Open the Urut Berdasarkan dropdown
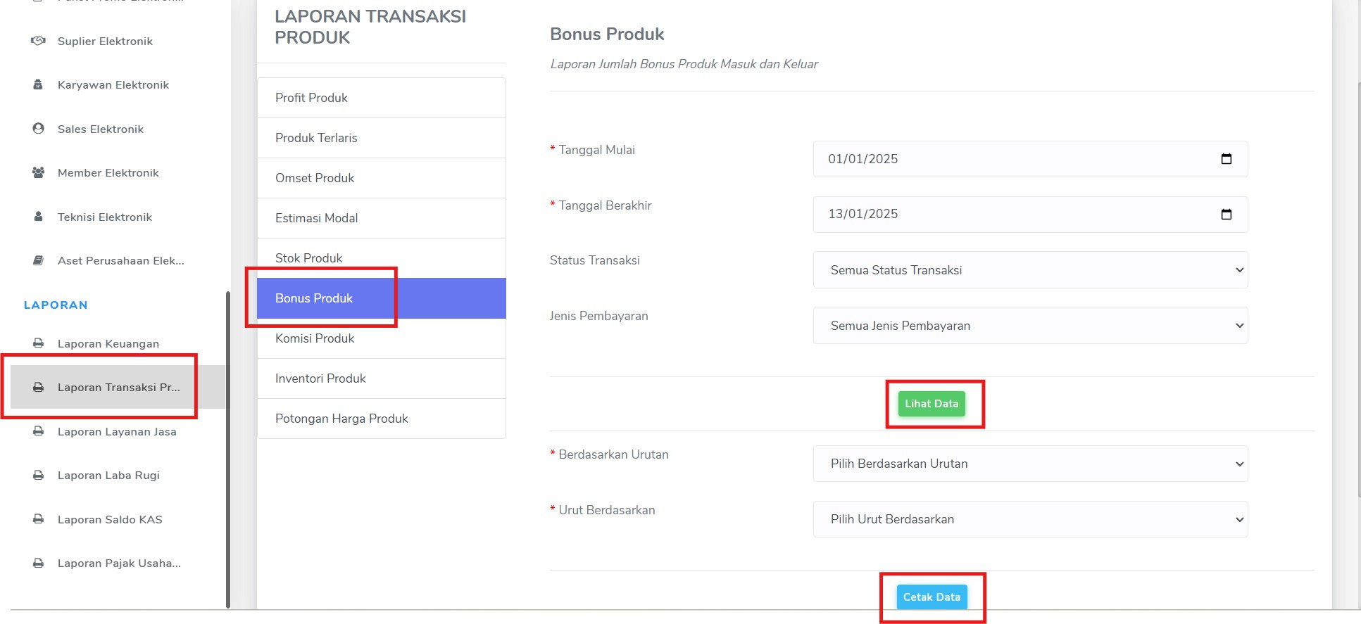Viewport: 1361px width, 624px height. pyautogui.click(x=1030, y=519)
